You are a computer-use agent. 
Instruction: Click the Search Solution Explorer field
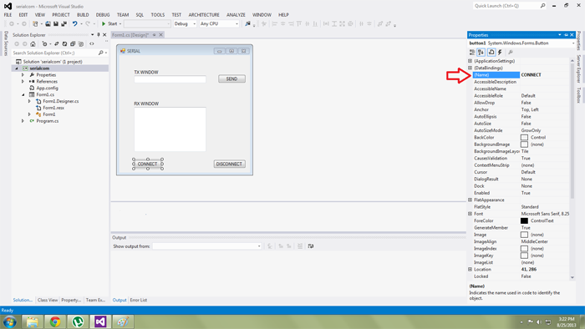coord(55,53)
